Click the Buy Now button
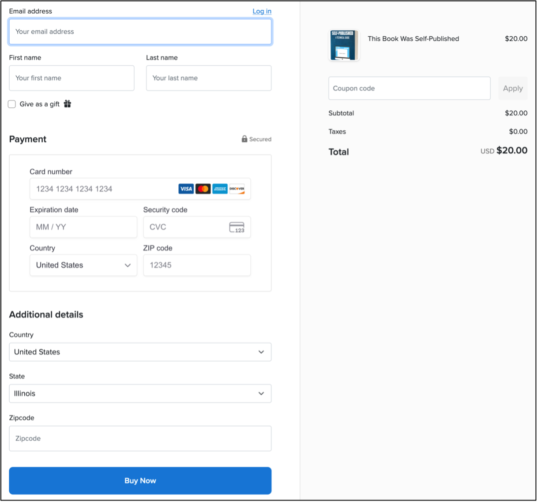Image resolution: width=538 pixels, height=503 pixels. [140, 480]
